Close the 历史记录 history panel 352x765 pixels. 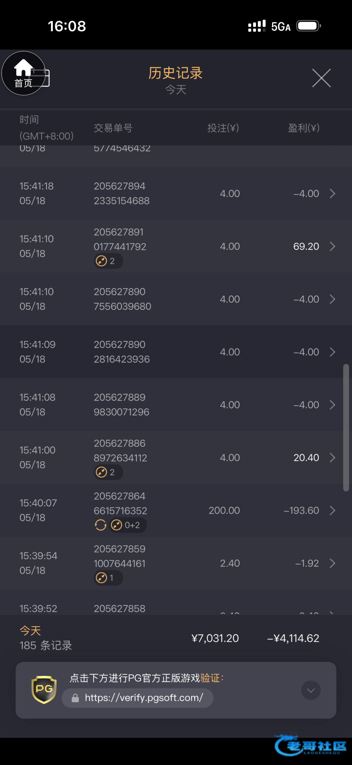click(321, 78)
